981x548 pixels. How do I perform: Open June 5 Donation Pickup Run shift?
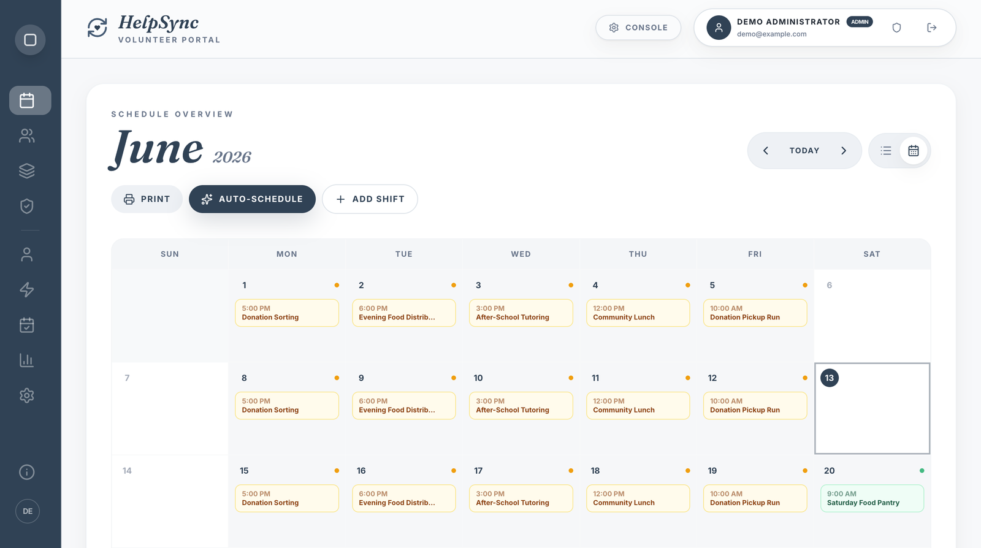click(x=755, y=313)
